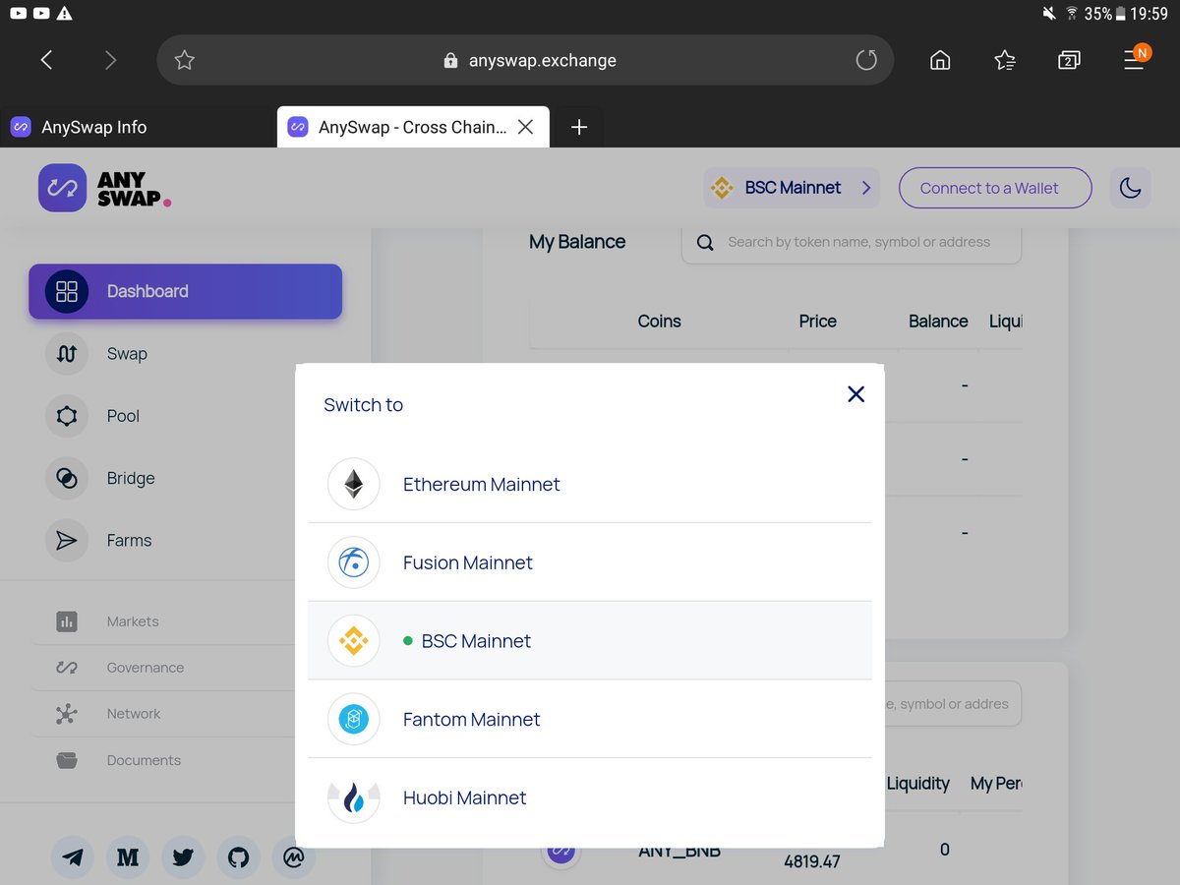Reload the anyswap.exchange page
This screenshot has width=1180, height=885.
[866, 60]
